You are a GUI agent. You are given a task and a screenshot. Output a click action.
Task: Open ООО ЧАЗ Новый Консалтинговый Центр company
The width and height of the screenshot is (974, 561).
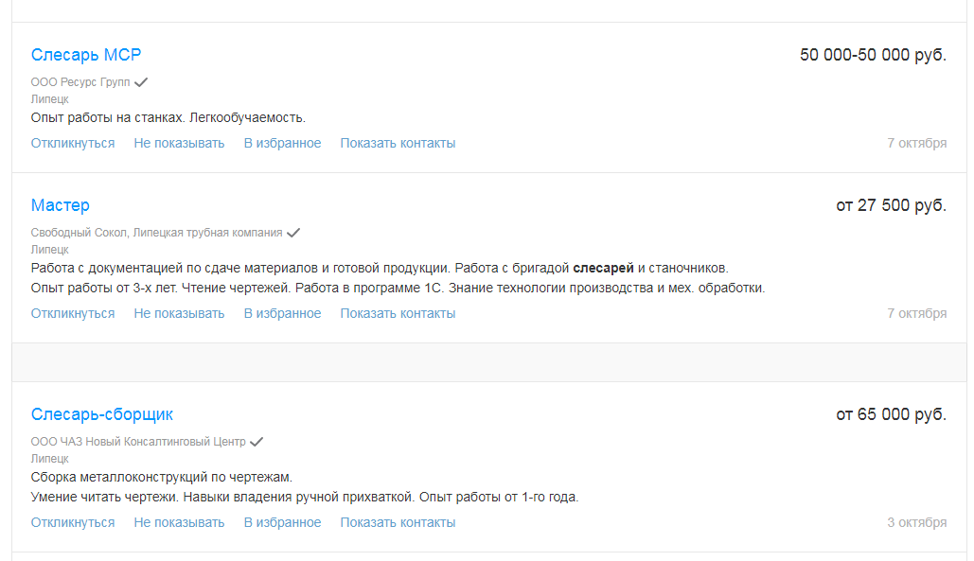pos(138,442)
